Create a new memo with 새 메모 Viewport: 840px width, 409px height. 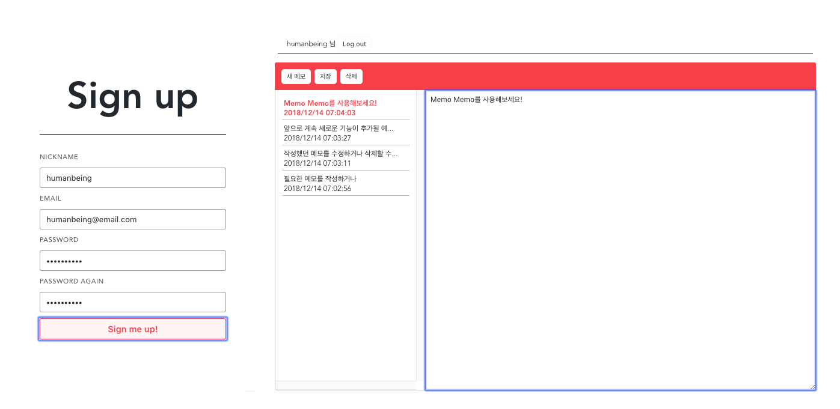pos(296,76)
